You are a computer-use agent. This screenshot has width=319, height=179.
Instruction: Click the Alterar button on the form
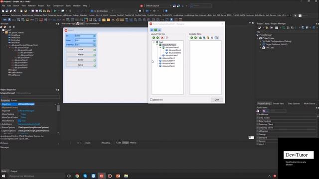(81, 55)
